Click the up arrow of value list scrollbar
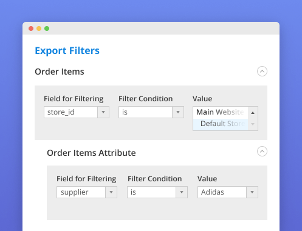The image size is (302, 231). coord(253,113)
